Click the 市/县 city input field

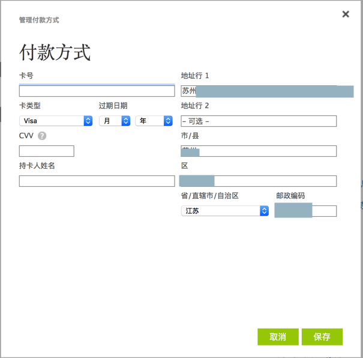(259, 151)
